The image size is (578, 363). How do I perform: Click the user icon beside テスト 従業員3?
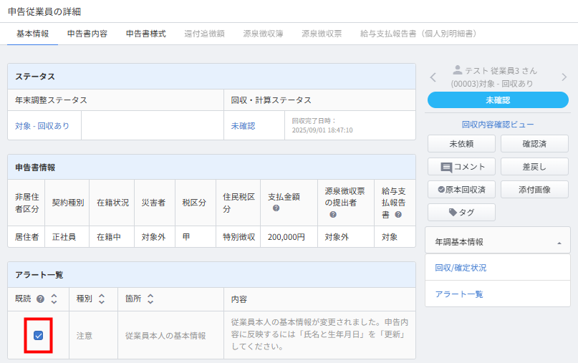click(458, 69)
